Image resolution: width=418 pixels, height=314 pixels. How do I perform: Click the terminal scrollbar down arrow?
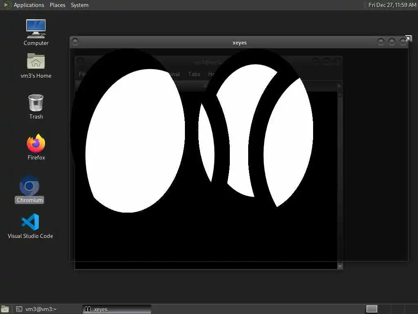340,266
